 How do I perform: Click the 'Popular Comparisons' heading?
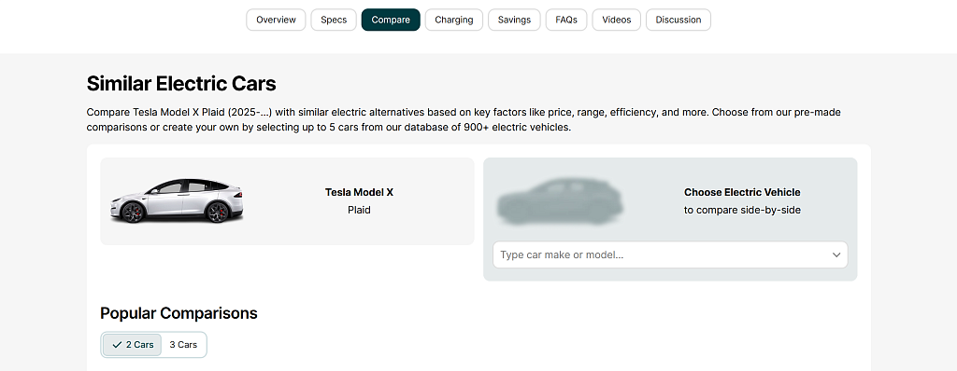click(179, 313)
